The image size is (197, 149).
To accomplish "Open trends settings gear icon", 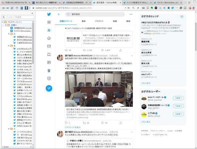I will tap(182, 17).
